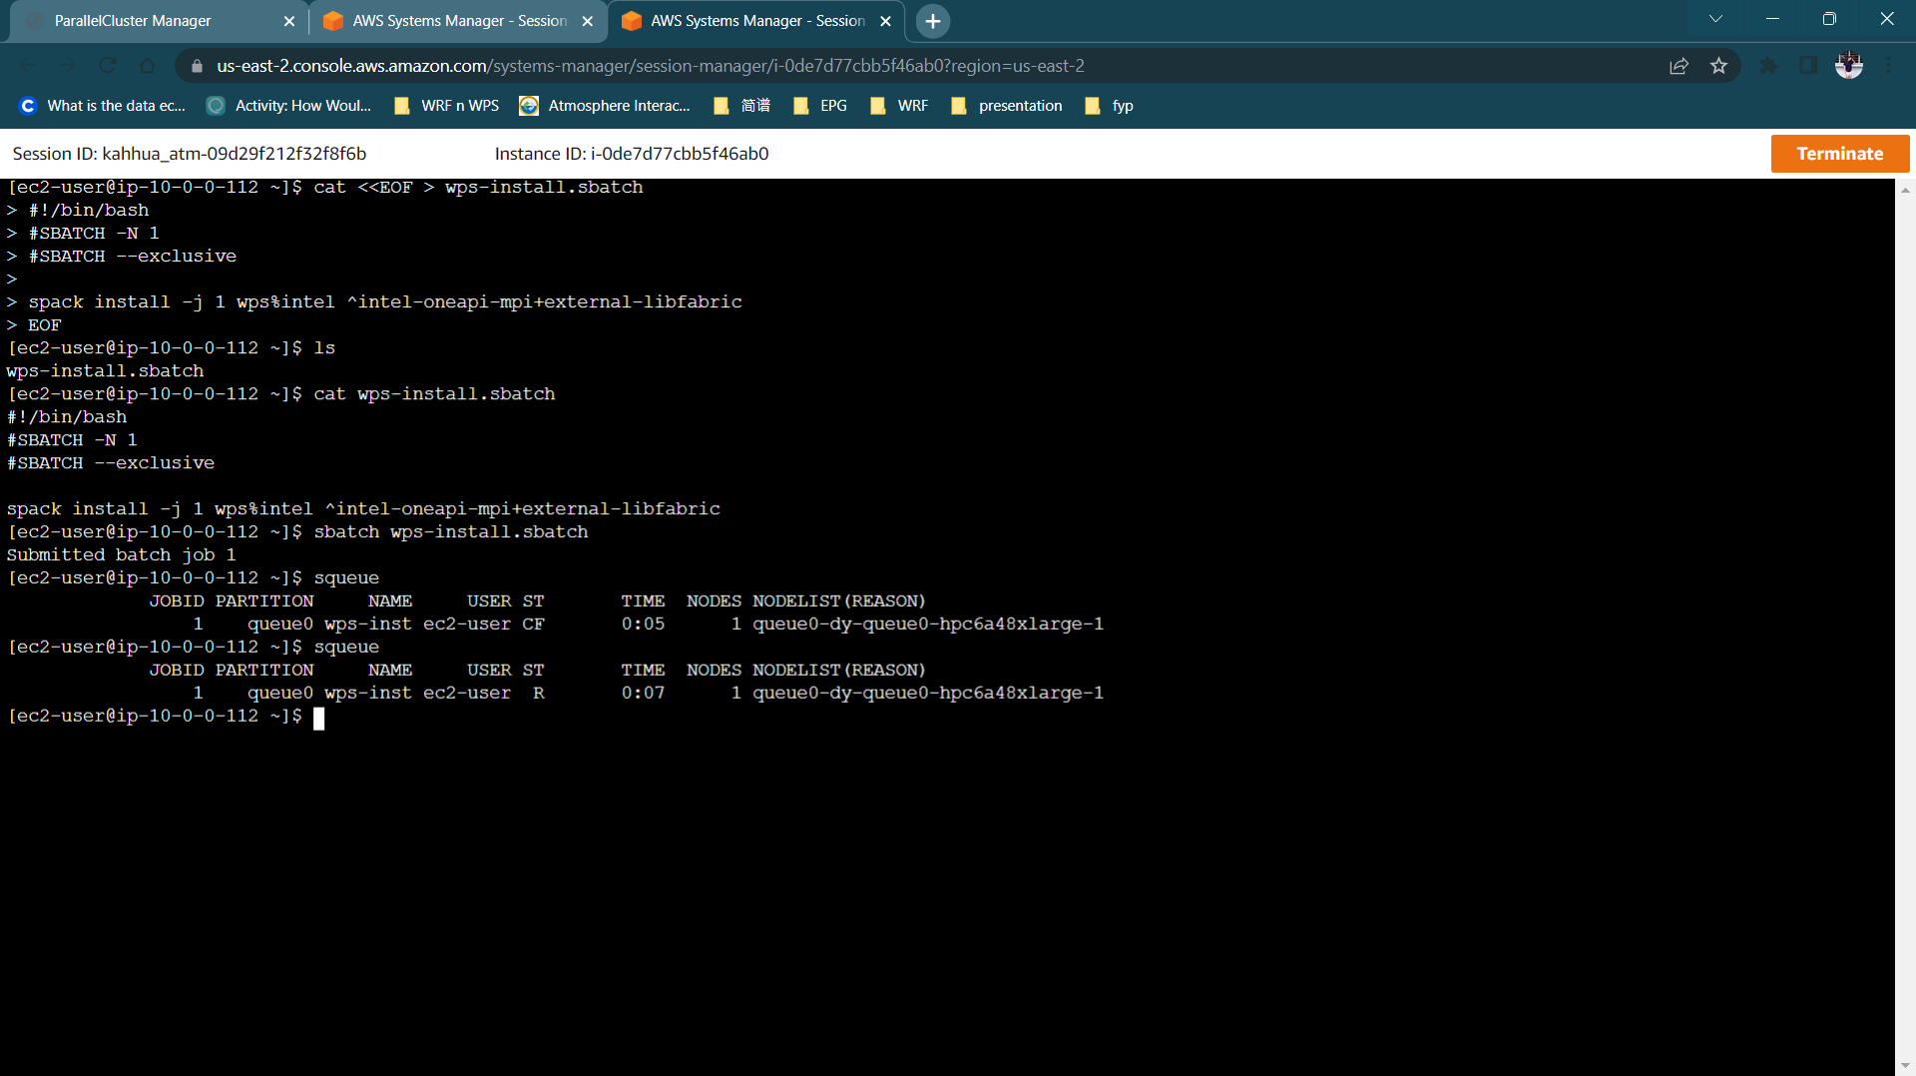
Task: Close the ParallelCluster Manager tab
Action: (289, 21)
